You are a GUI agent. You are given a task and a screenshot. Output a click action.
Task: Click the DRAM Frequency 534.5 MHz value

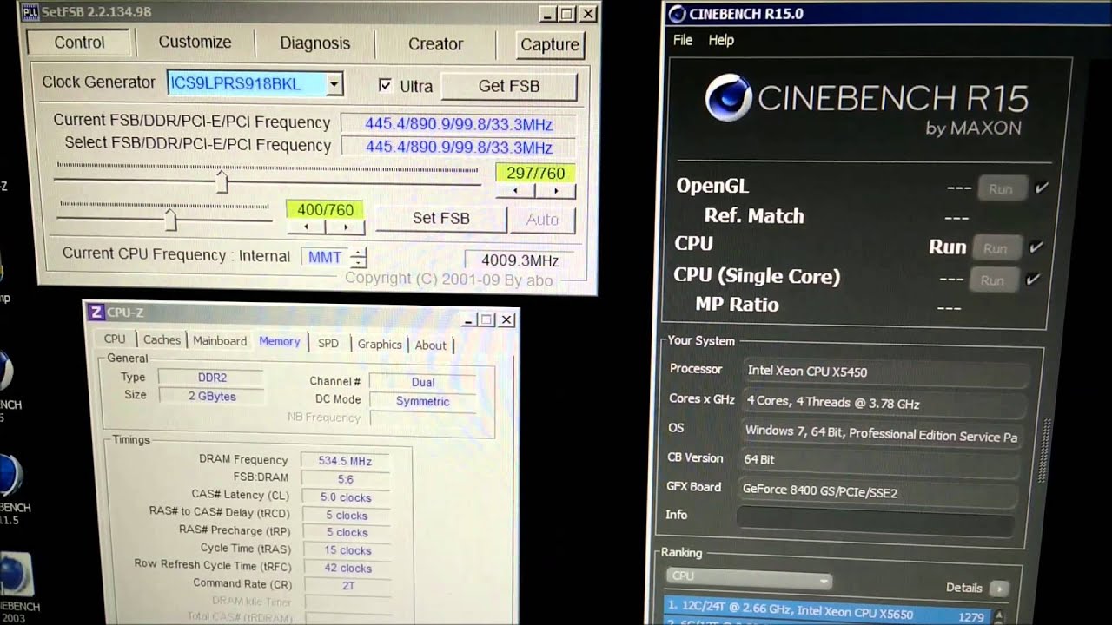pyautogui.click(x=345, y=461)
